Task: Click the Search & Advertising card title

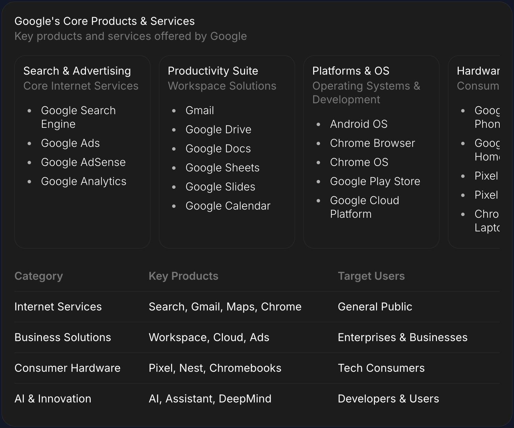Action: 77,71
